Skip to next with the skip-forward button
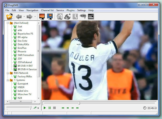The height and width of the screenshot is (119, 162). pyautogui.click(x=77, y=108)
